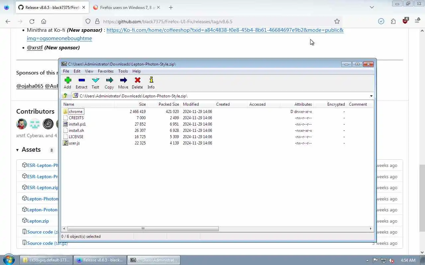This screenshot has width=425, height=265.
Task: Select the install.ps1 file icon
Action: click(x=65, y=124)
